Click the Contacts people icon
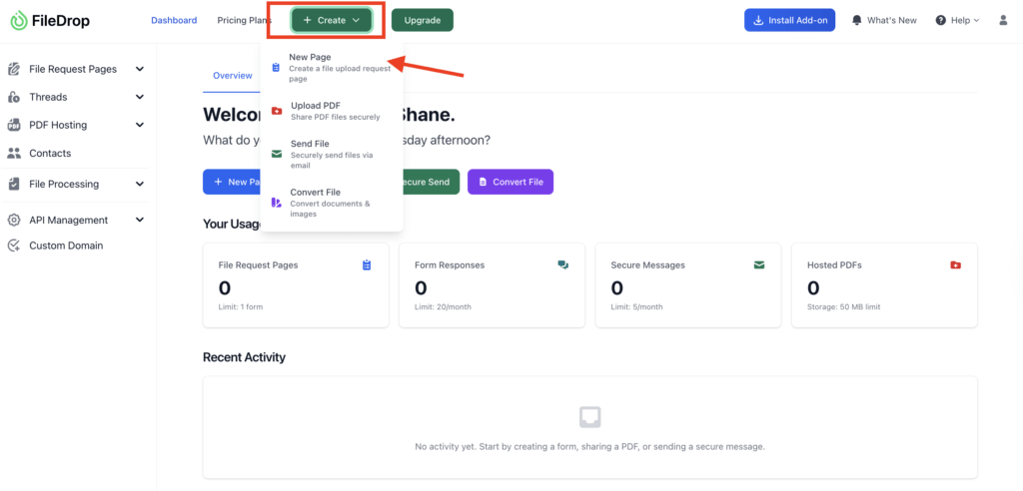Screen dimensions: 1023x491 pos(14,154)
